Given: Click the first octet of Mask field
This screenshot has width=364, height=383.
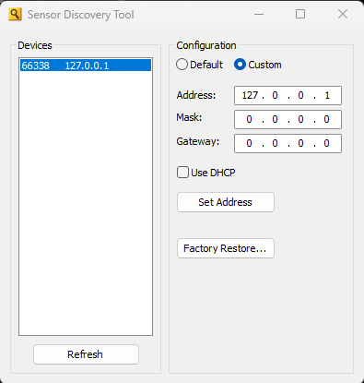Looking at the screenshot, I should [249, 119].
